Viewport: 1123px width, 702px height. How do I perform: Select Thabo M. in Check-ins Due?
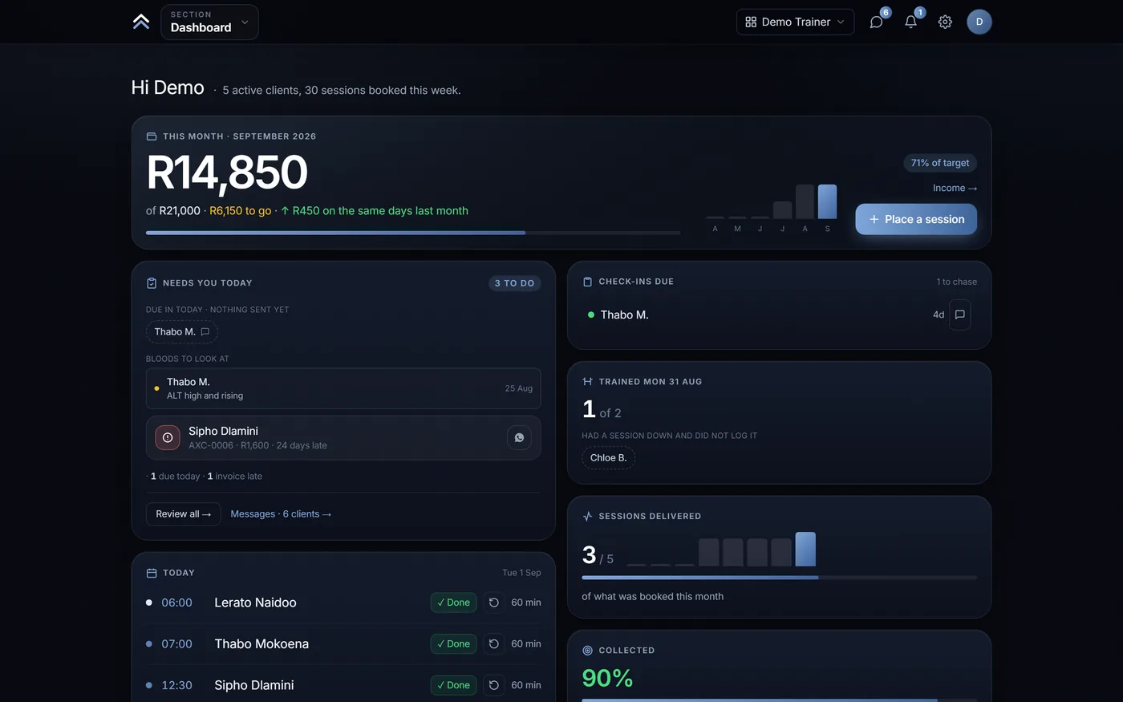[624, 314]
